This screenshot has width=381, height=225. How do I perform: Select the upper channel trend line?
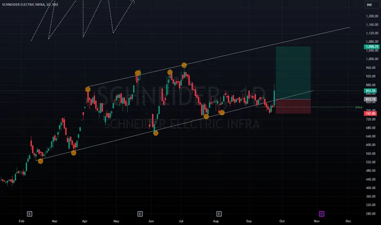tap(219, 57)
